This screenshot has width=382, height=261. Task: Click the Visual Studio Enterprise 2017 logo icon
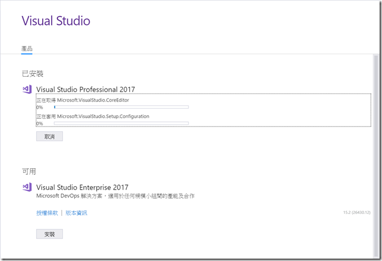27,187
